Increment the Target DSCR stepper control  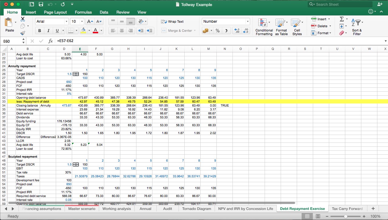(x=75, y=73)
